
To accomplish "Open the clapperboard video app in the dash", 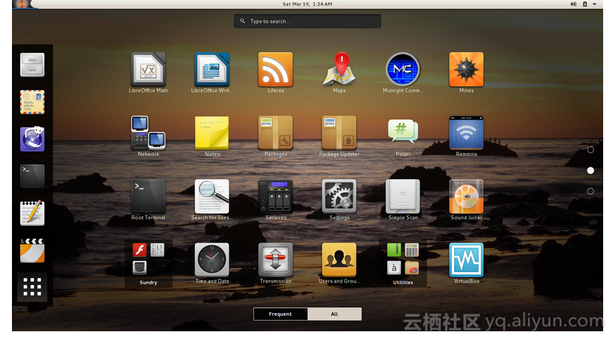I will pos(32,250).
